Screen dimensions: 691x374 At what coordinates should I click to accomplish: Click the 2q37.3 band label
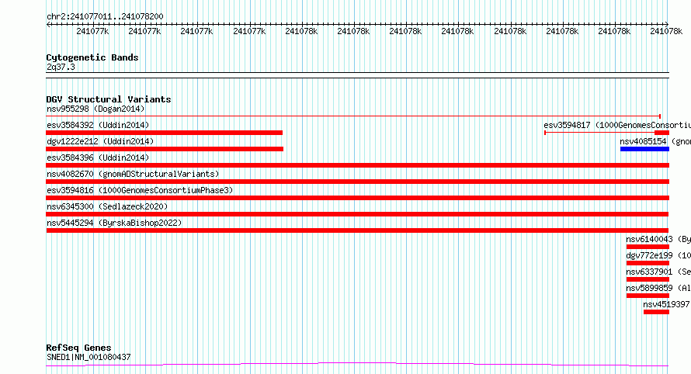tap(61, 67)
